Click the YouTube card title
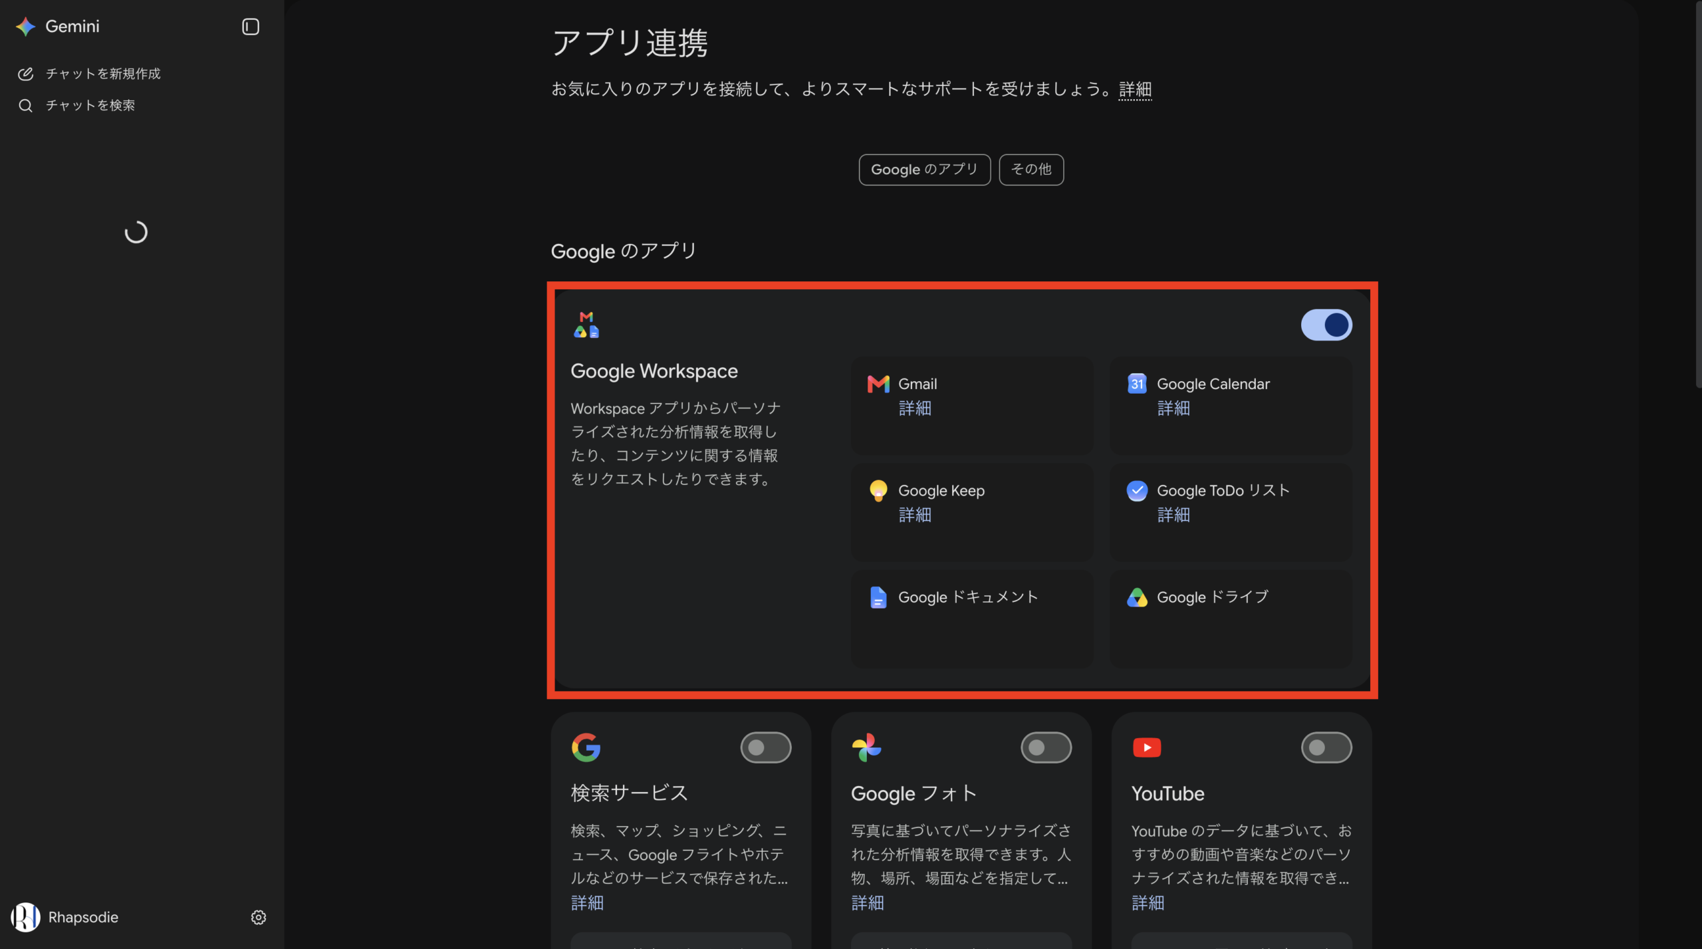Viewport: 1702px width, 949px height. click(x=1168, y=793)
